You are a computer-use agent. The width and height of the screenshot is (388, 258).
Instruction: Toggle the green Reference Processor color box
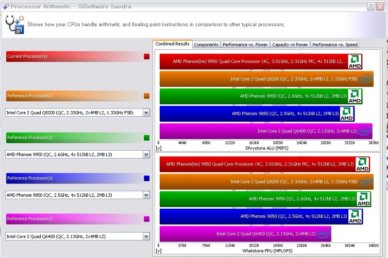click(x=146, y=138)
